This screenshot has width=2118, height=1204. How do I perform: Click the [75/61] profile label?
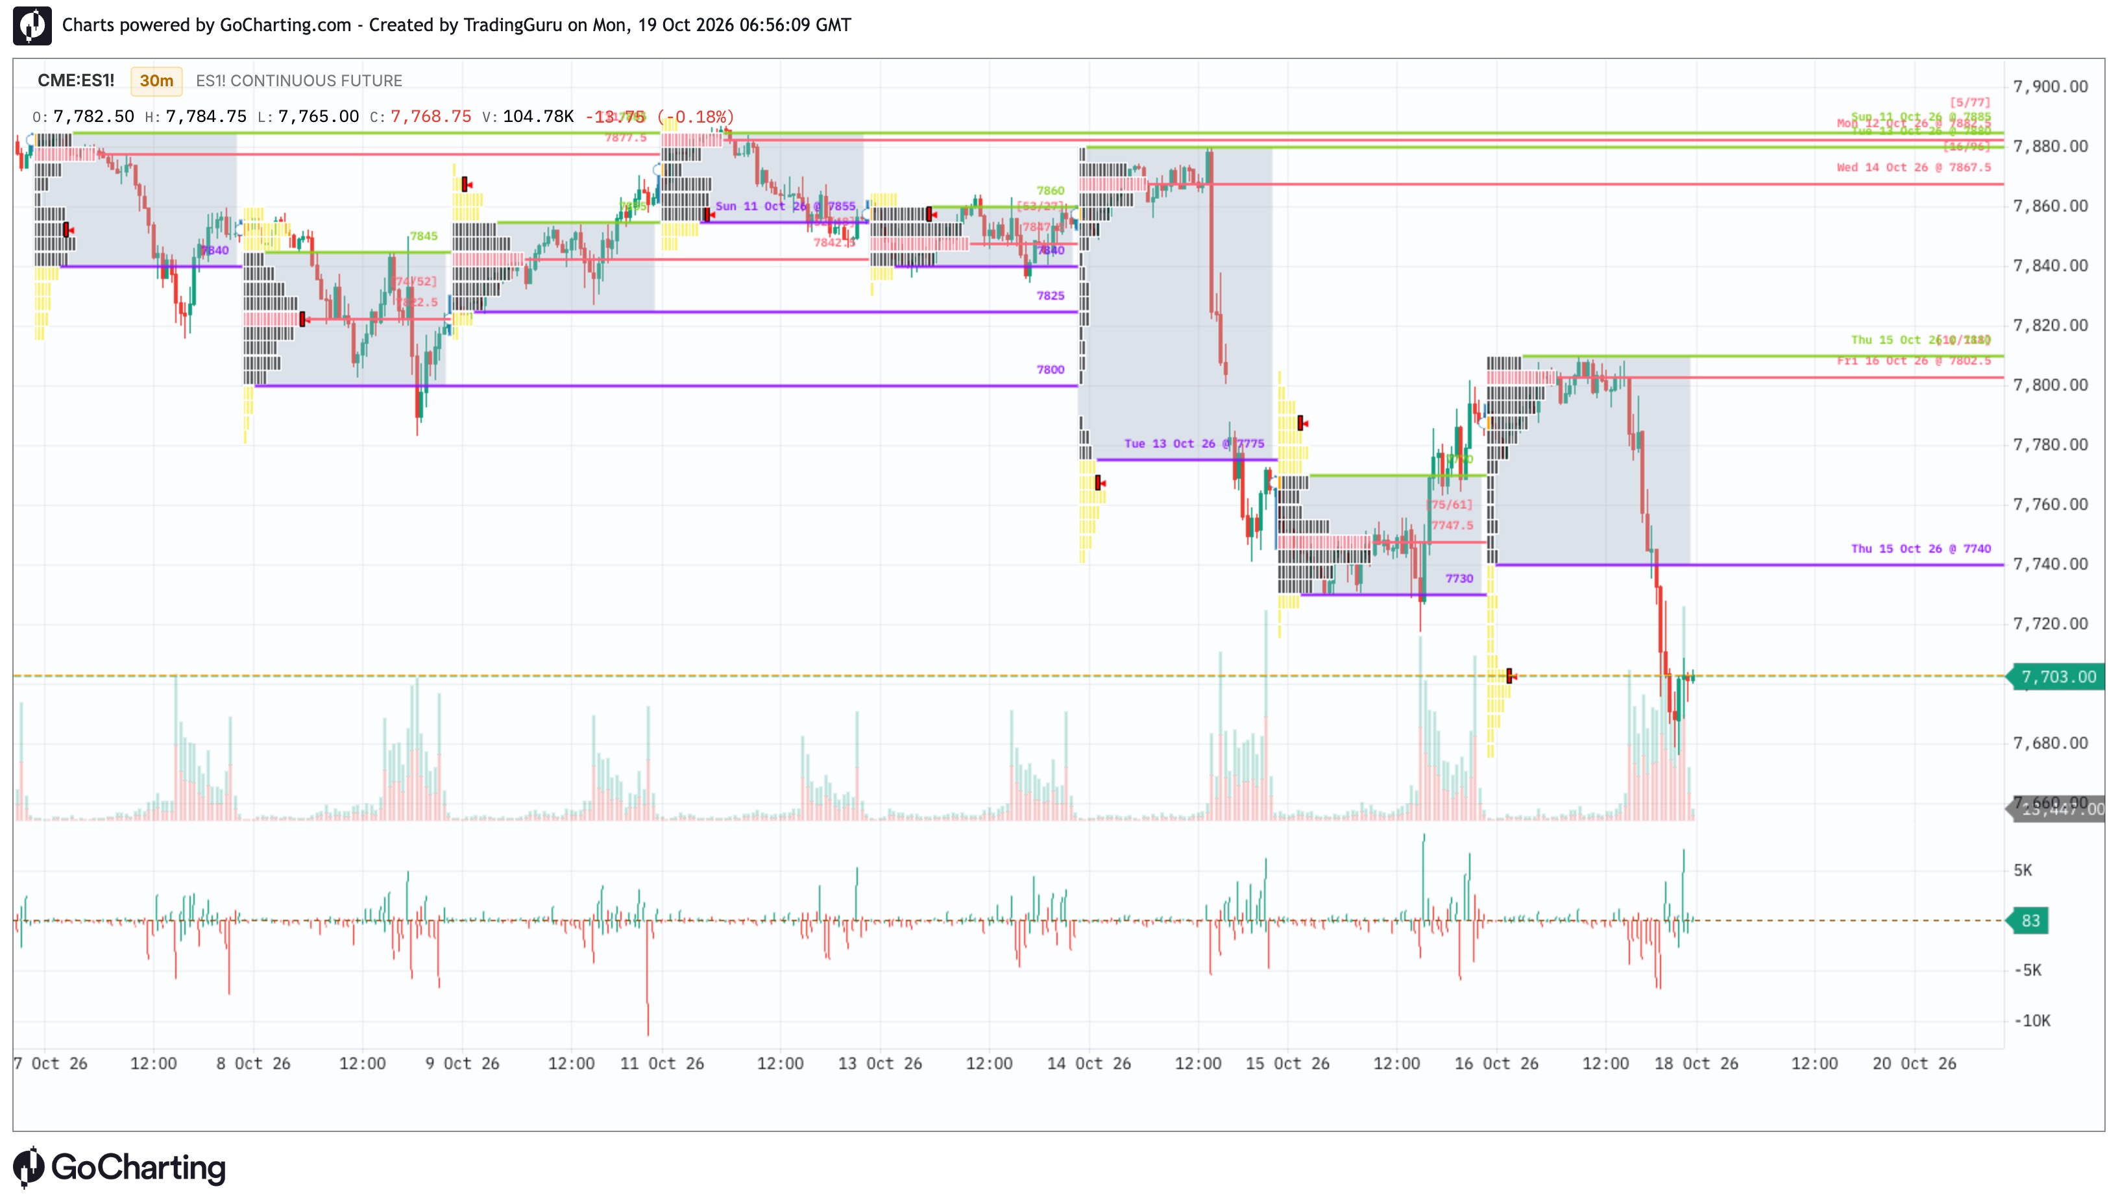pos(1450,505)
